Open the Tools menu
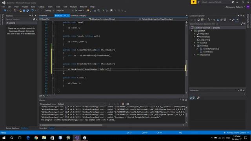Viewport: 251px width, 141px height. pyautogui.click(x=58, y=7)
